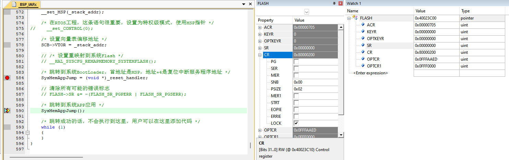This screenshot has width=509, height=160.
Task: Open the editor tab list dropdown arrow
Action: [x=244, y=4]
